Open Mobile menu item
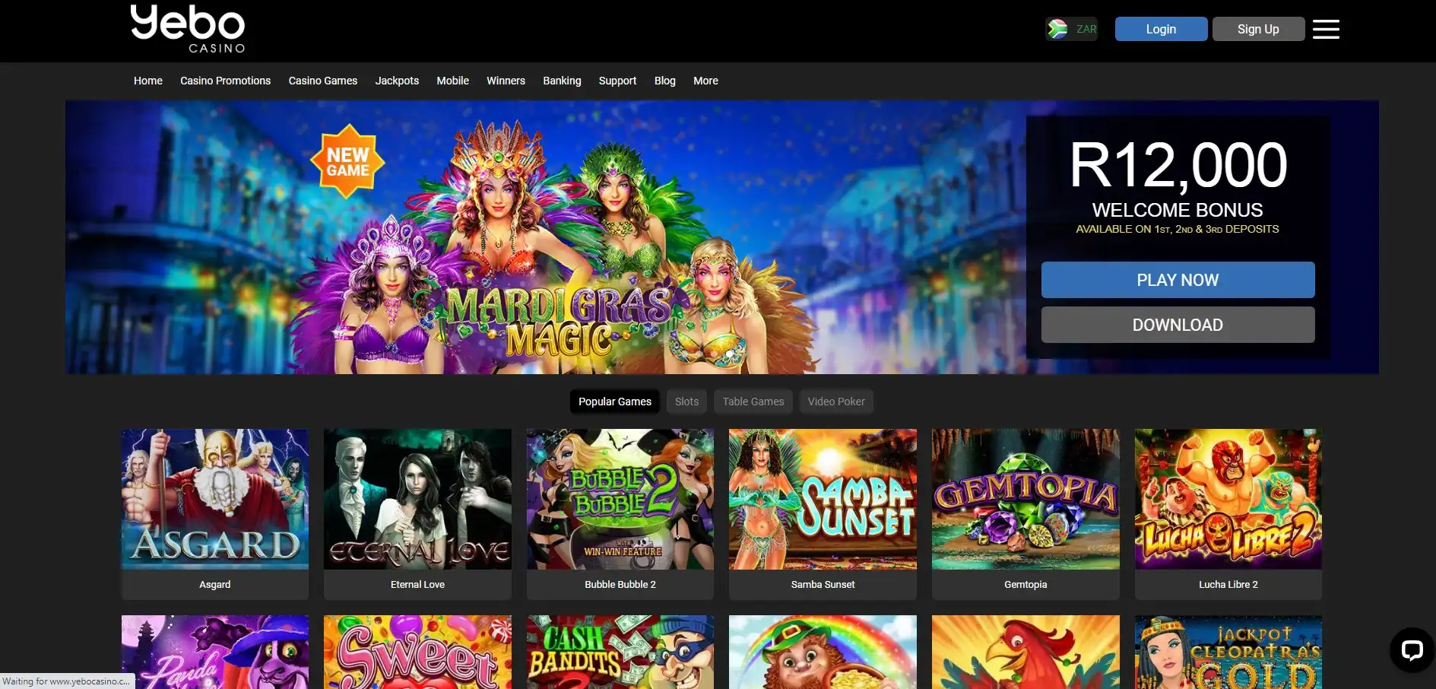Image resolution: width=1436 pixels, height=689 pixels. point(452,81)
